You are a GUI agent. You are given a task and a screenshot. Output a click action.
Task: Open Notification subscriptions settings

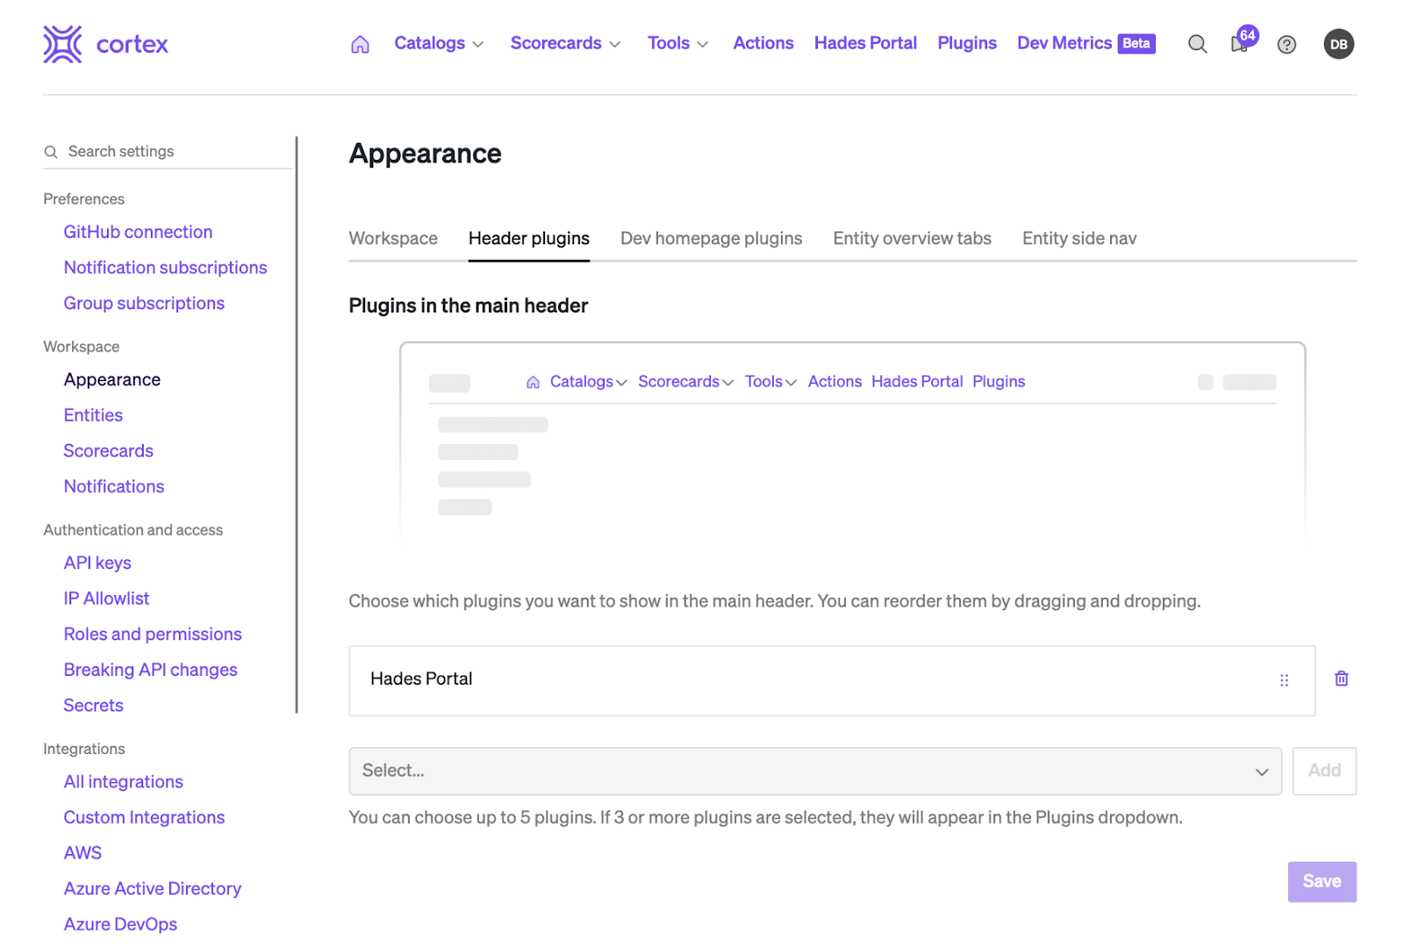click(165, 268)
